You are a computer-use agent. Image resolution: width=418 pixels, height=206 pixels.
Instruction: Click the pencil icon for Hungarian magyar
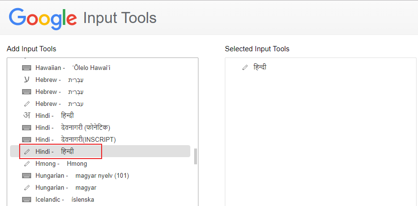(27, 188)
